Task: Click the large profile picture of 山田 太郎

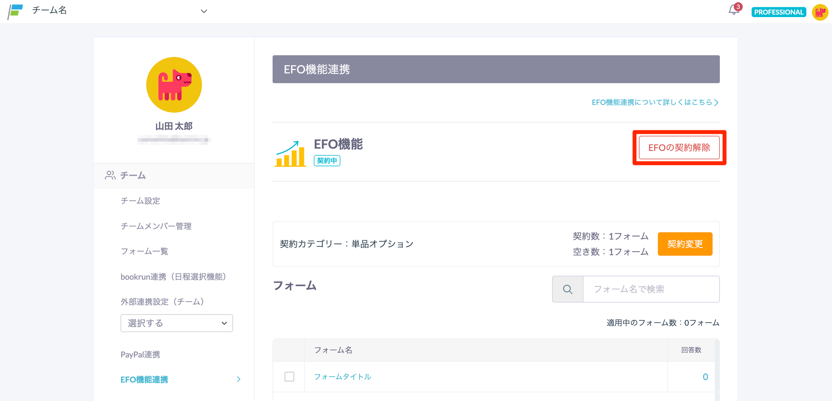Action: point(174,85)
